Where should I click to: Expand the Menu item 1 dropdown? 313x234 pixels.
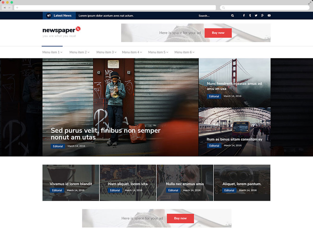52,52
